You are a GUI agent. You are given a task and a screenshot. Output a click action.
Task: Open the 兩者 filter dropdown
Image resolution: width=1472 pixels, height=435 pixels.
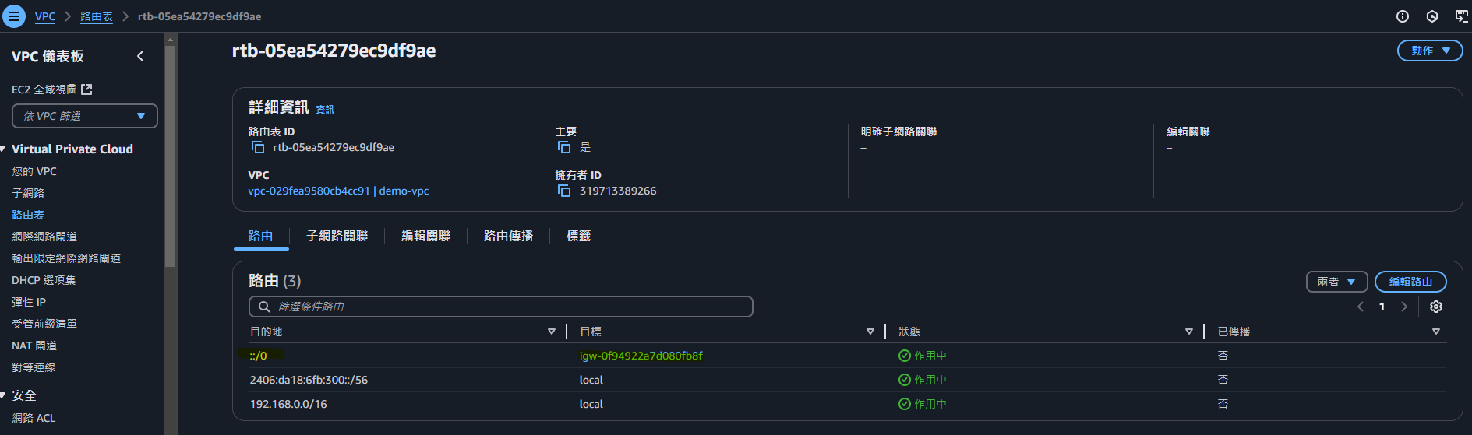(1336, 282)
